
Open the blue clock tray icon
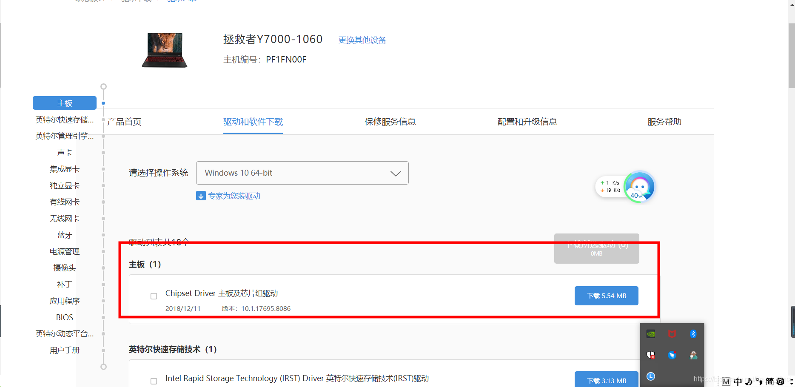pyautogui.click(x=651, y=376)
